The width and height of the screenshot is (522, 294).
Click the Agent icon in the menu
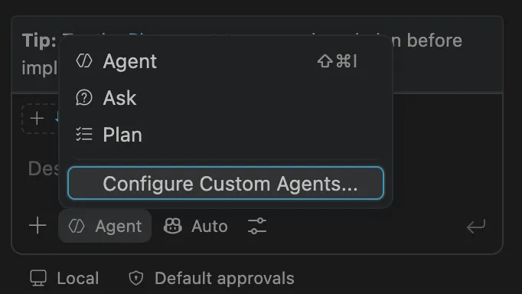[x=84, y=61]
